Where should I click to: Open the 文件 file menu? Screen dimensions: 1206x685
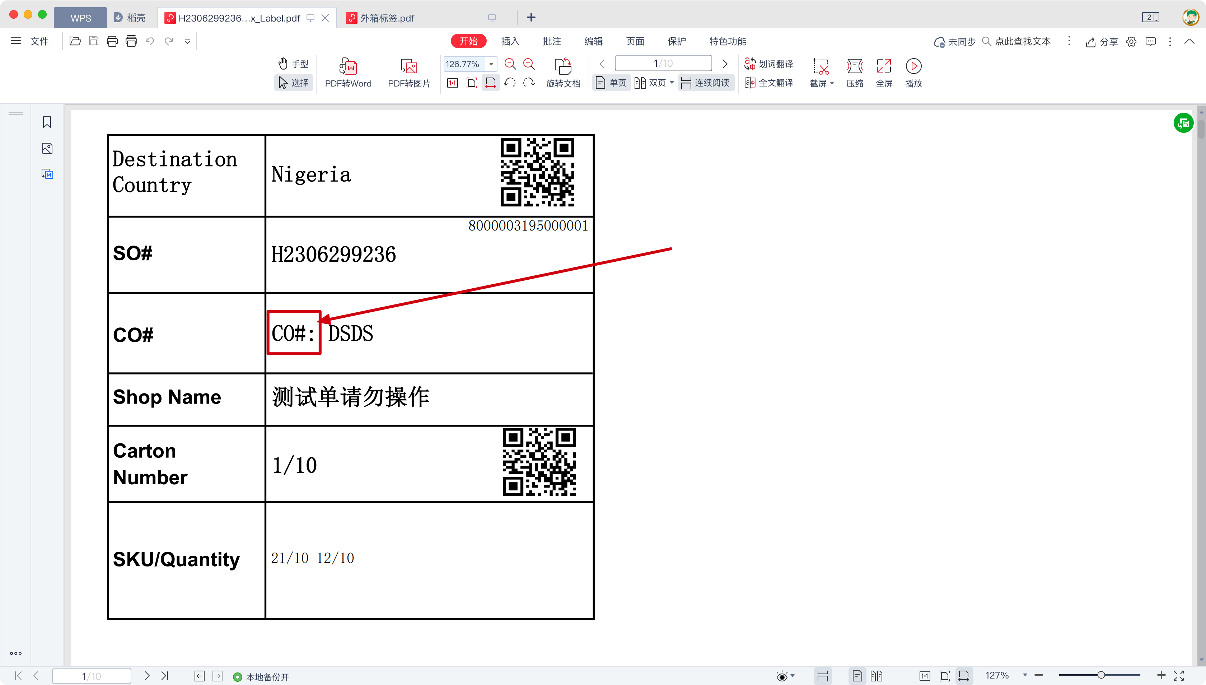click(x=39, y=41)
